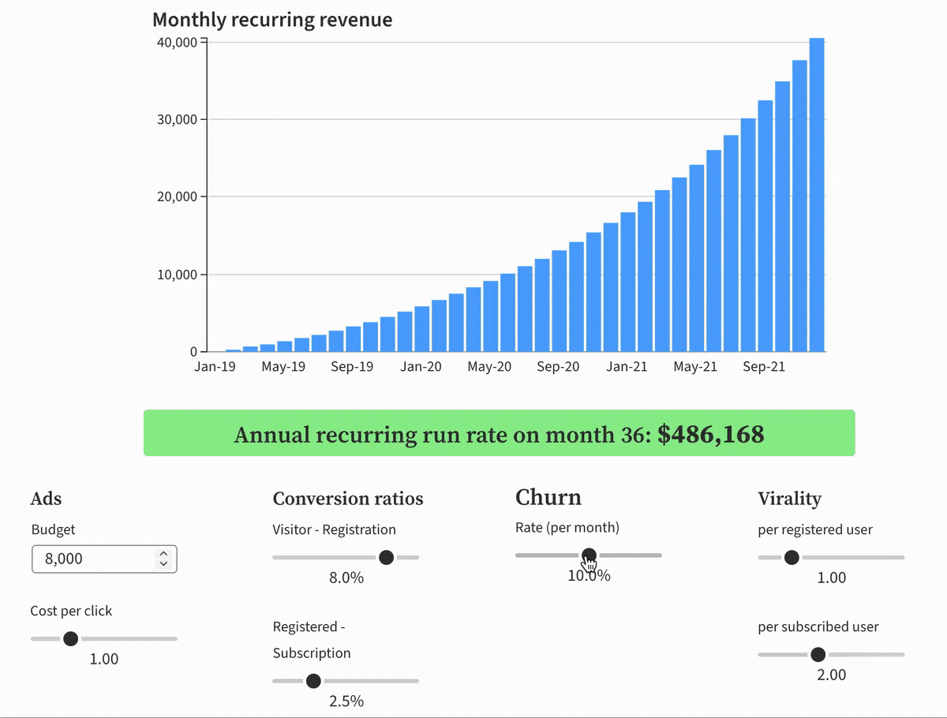Screen dimensions: 947x718
Task: Click the Churn rate slider handle
Action: pos(589,555)
